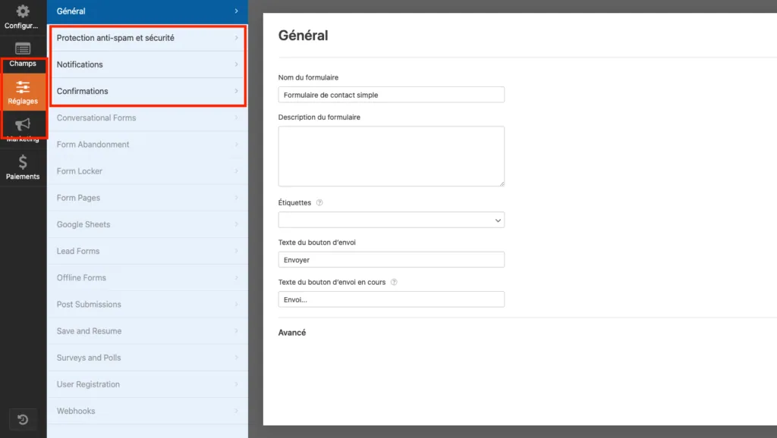This screenshot has width=777, height=438.
Task: Open Protection anti-spam et sécurité settings
Action: click(x=147, y=38)
